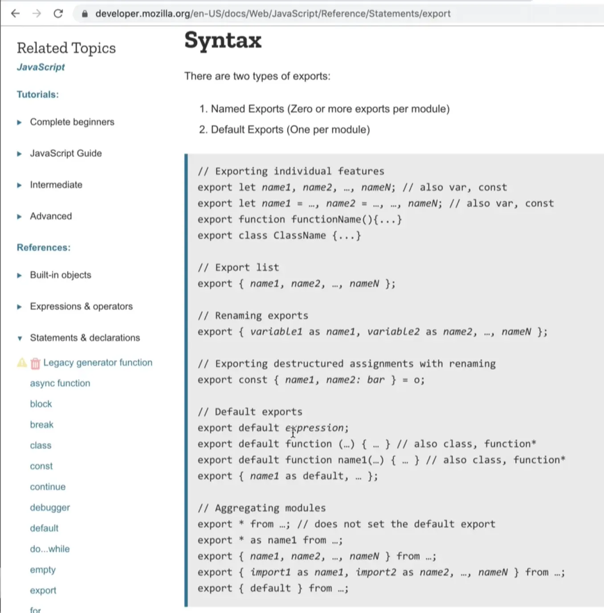
Task: Expand the Complete beginners section
Action: pyautogui.click(x=19, y=122)
